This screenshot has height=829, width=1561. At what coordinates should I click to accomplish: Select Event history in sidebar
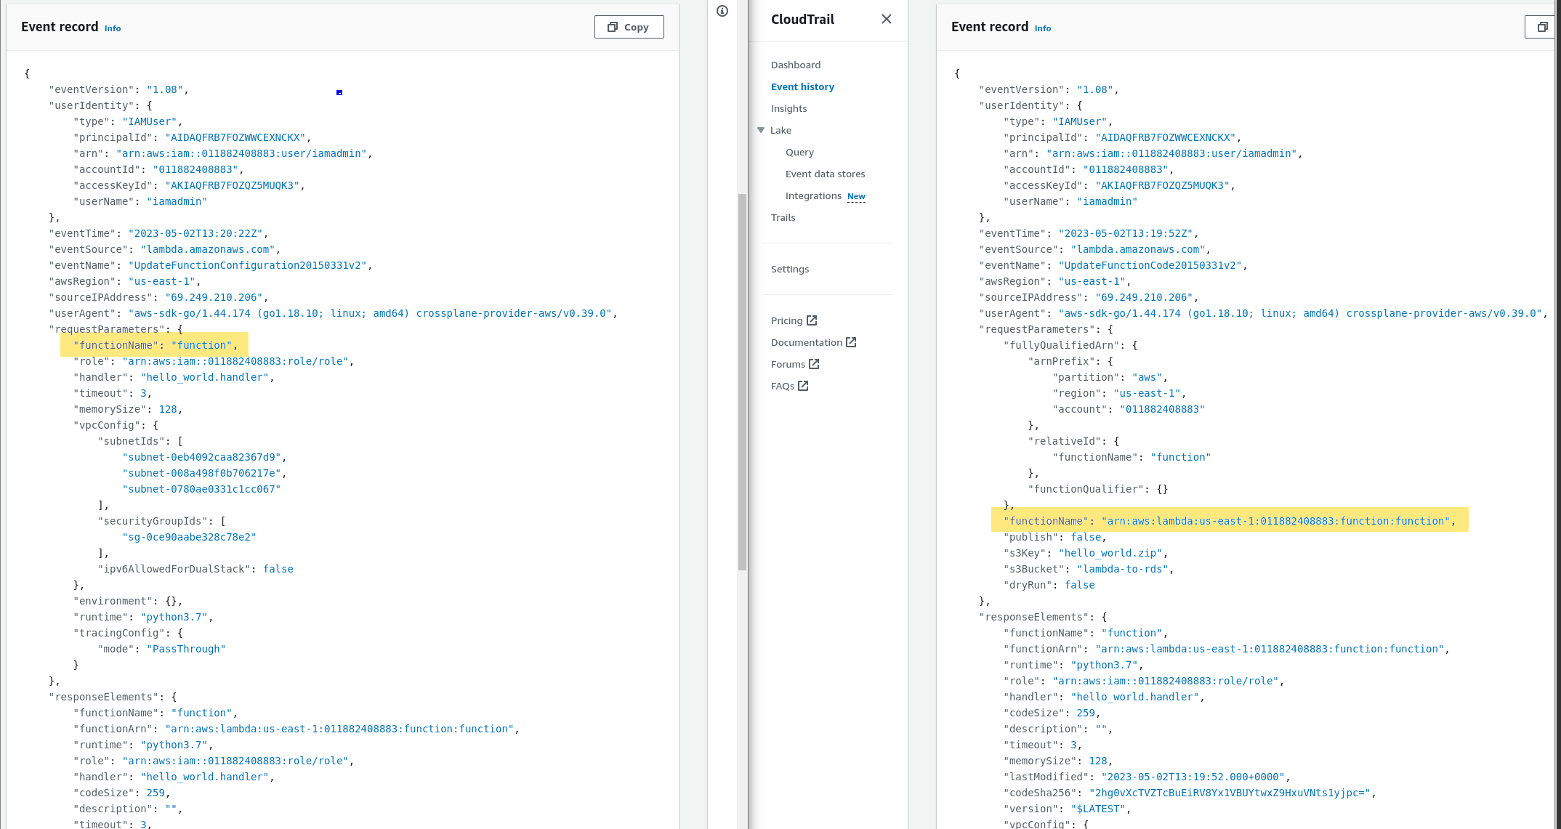(802, 86)
